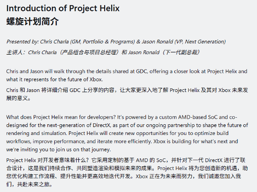Click the closing text 共赴未来之旅。
The height and width of the screenshot is (192, 257).
[x=35, y=185]
